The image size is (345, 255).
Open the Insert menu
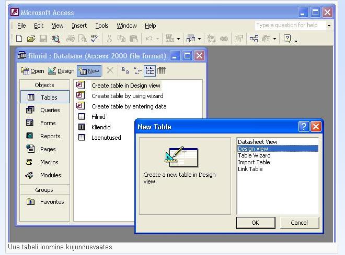tap(79, 26)
